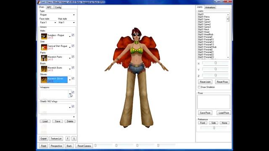This screenshot has width=269, height=151.
Task: Expand the Gloves item dropdown arrow
Action: coord(70,80)
